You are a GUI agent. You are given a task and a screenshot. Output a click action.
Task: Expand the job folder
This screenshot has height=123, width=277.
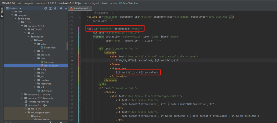35,76
